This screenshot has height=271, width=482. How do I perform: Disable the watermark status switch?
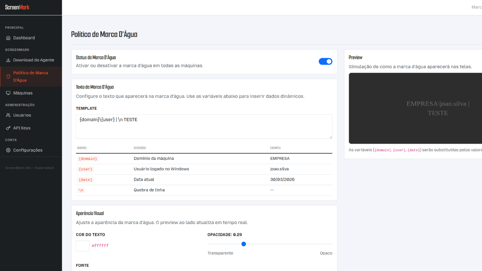point(325,61)
